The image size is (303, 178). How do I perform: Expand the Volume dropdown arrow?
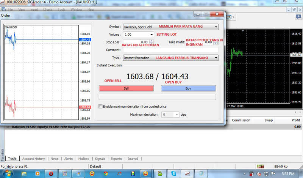point(151,35)
